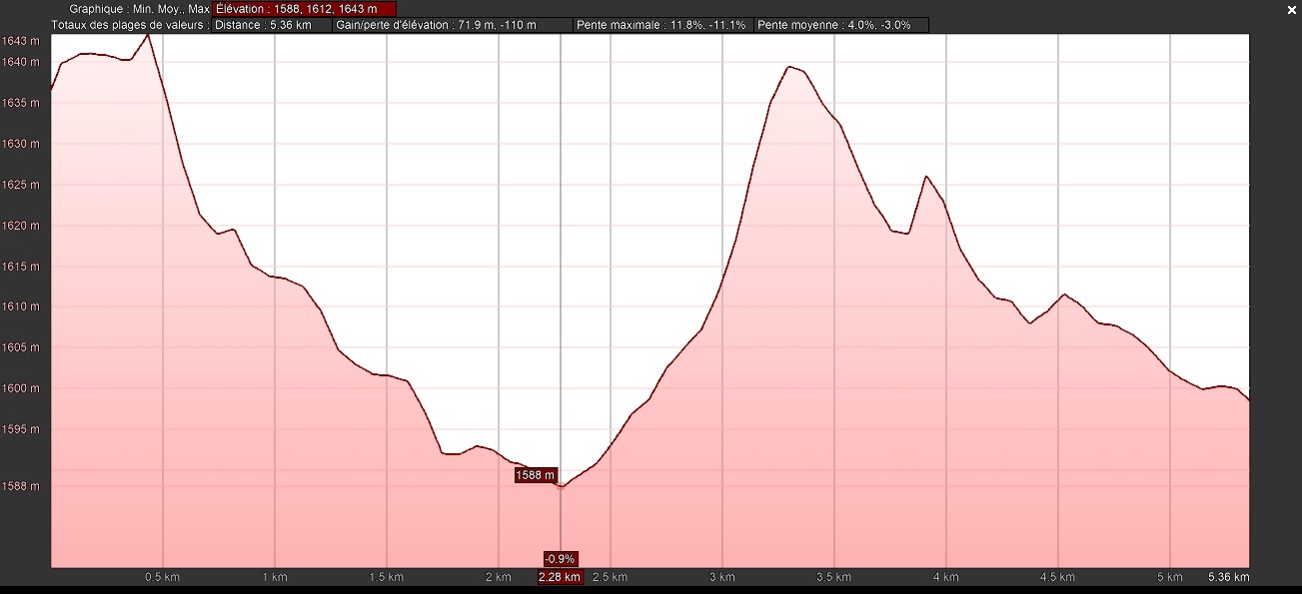Click the 1643 m peak near graph start
This screenshot has width=1302, height=594.
[148, 35]
